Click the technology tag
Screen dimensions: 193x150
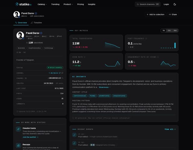click(x=49, y=48)
